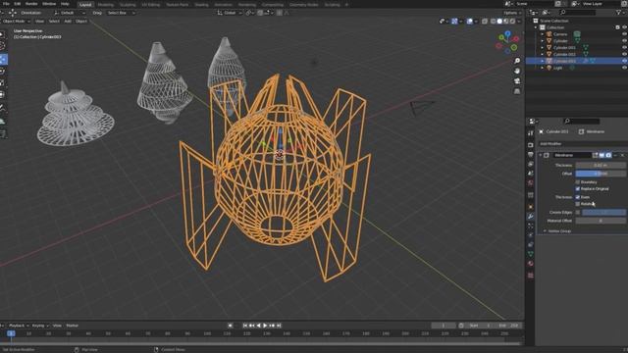The width and height of the screenshot is (628, 353).
Task: Switch to the Geometry Nodes workspace tab
Action: [x=303, y=4]
